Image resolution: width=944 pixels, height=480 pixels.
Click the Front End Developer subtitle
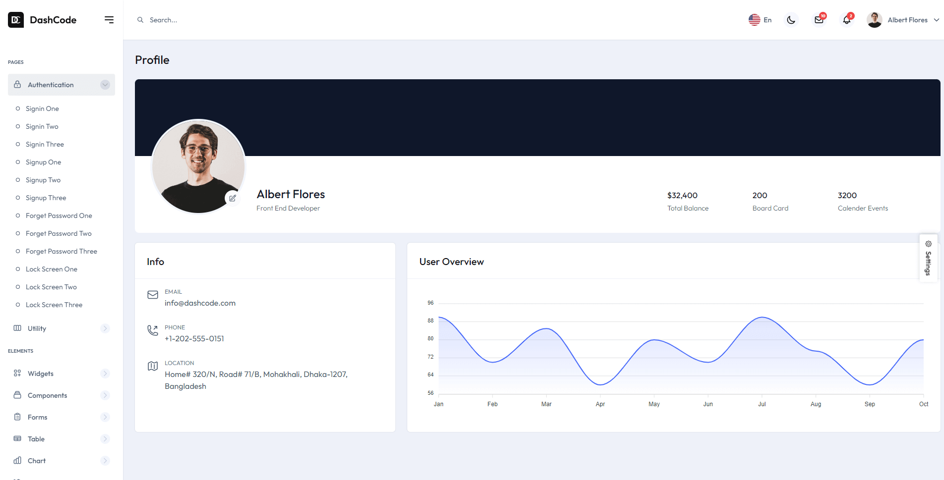(x=288, y=208)
